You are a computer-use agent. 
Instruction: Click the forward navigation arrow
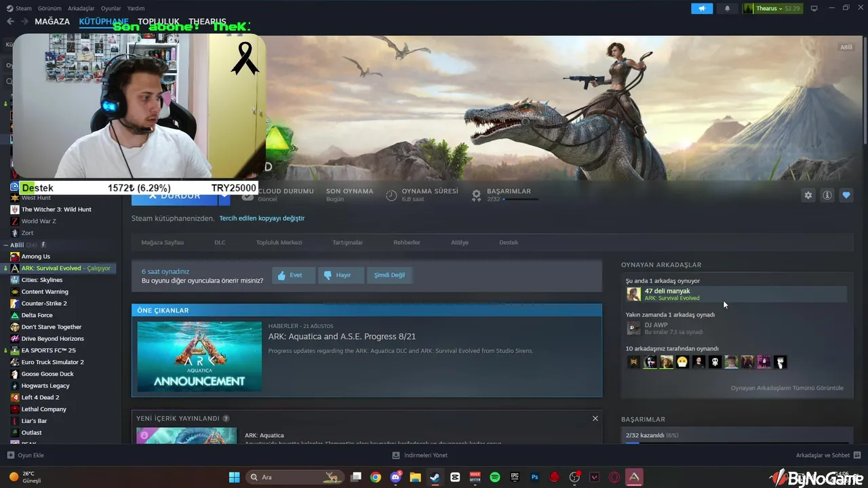pyautogui.click(x=24, y=22)
